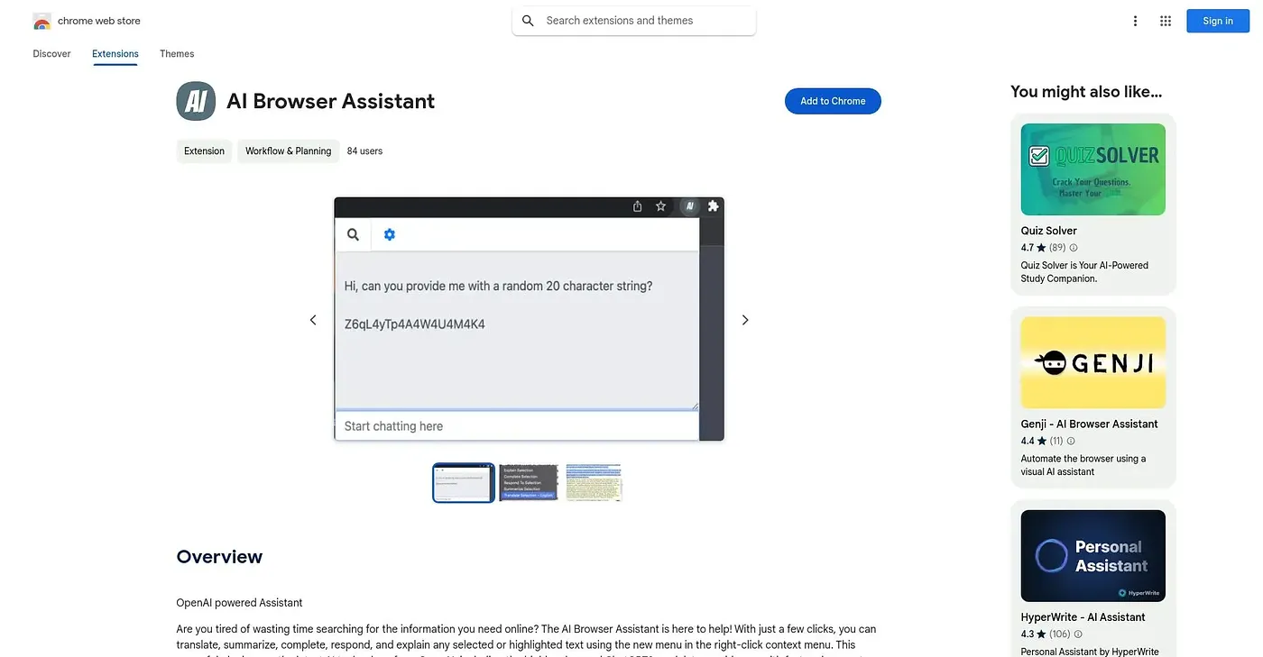Click the Chrome Web Store logo
The height and width of the screenshot is (657, 1263).
tap(42, 21)
